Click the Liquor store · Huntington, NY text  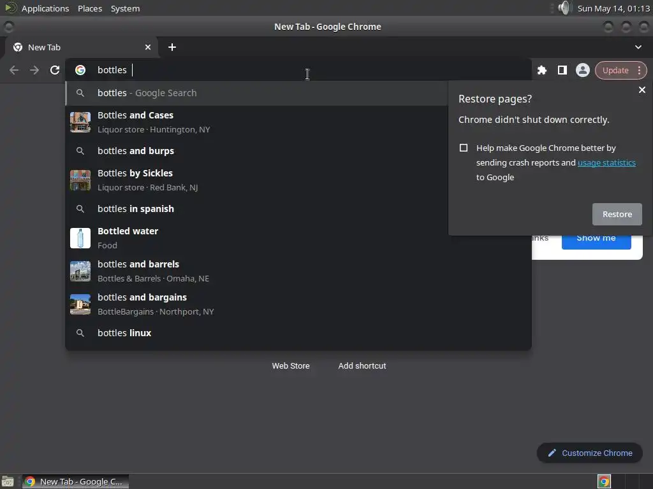[154, 130]
